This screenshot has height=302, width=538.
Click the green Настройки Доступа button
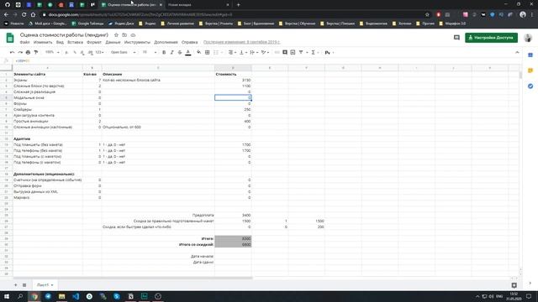[x=491, y=38]
